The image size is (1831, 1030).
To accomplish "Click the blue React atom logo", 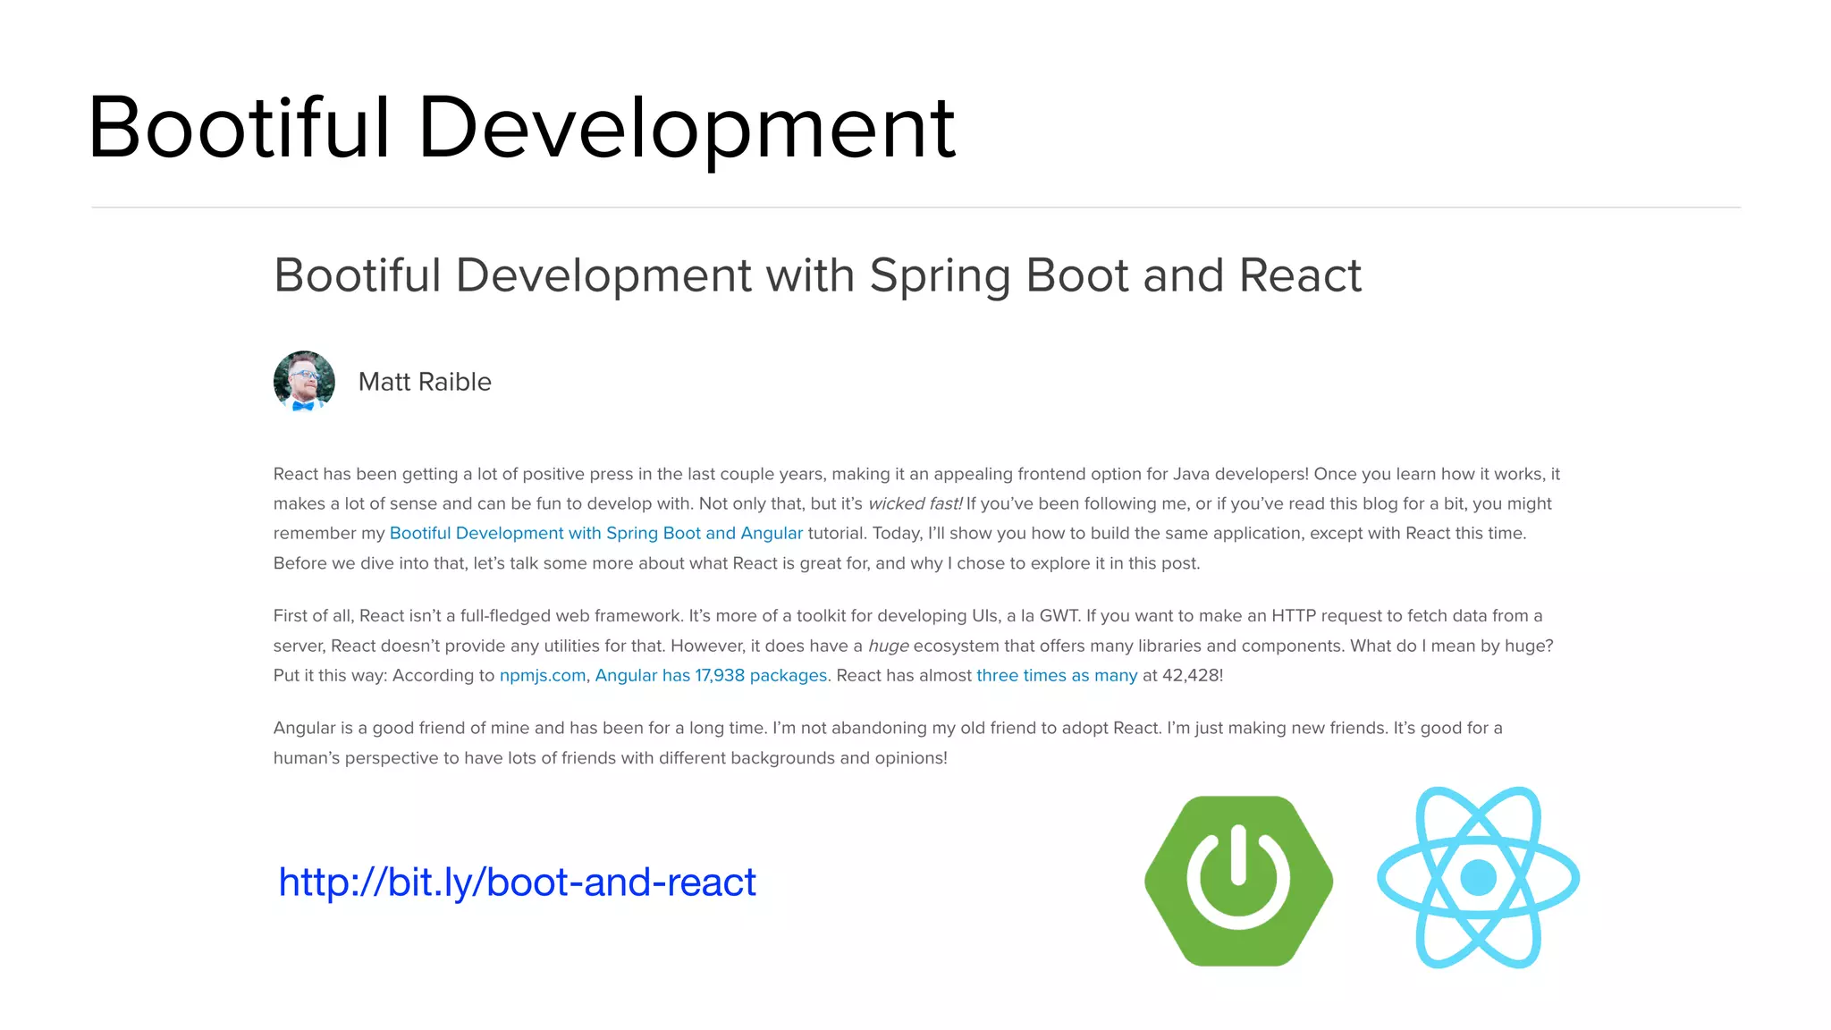I will coord(1478,877).
